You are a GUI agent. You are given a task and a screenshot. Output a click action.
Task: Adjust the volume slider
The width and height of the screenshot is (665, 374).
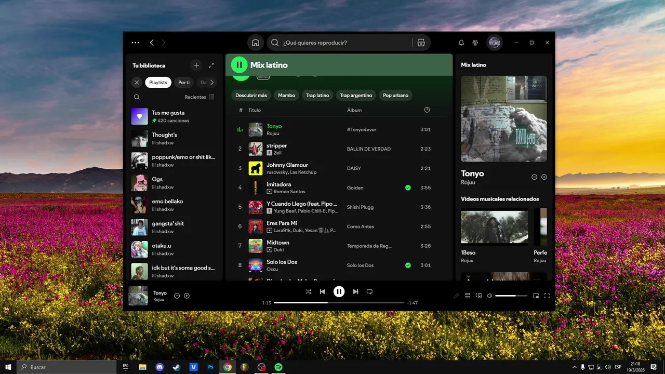(510, 296)
